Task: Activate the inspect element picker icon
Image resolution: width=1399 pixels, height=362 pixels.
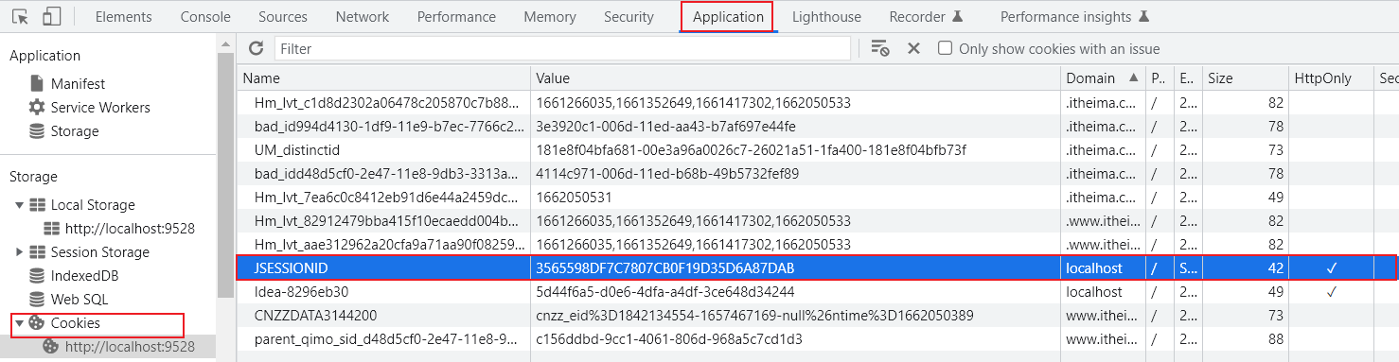Action: (x=21, y=17)
